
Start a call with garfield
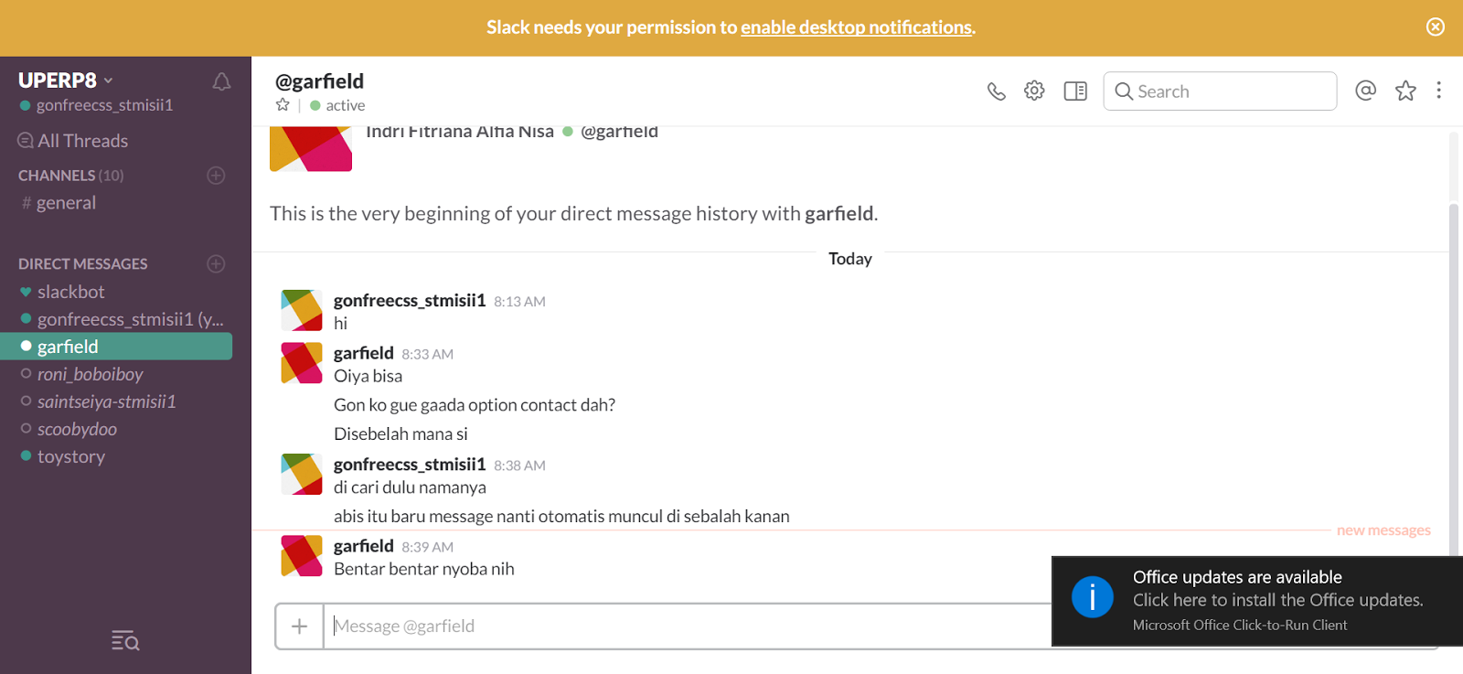click(996, 91)
